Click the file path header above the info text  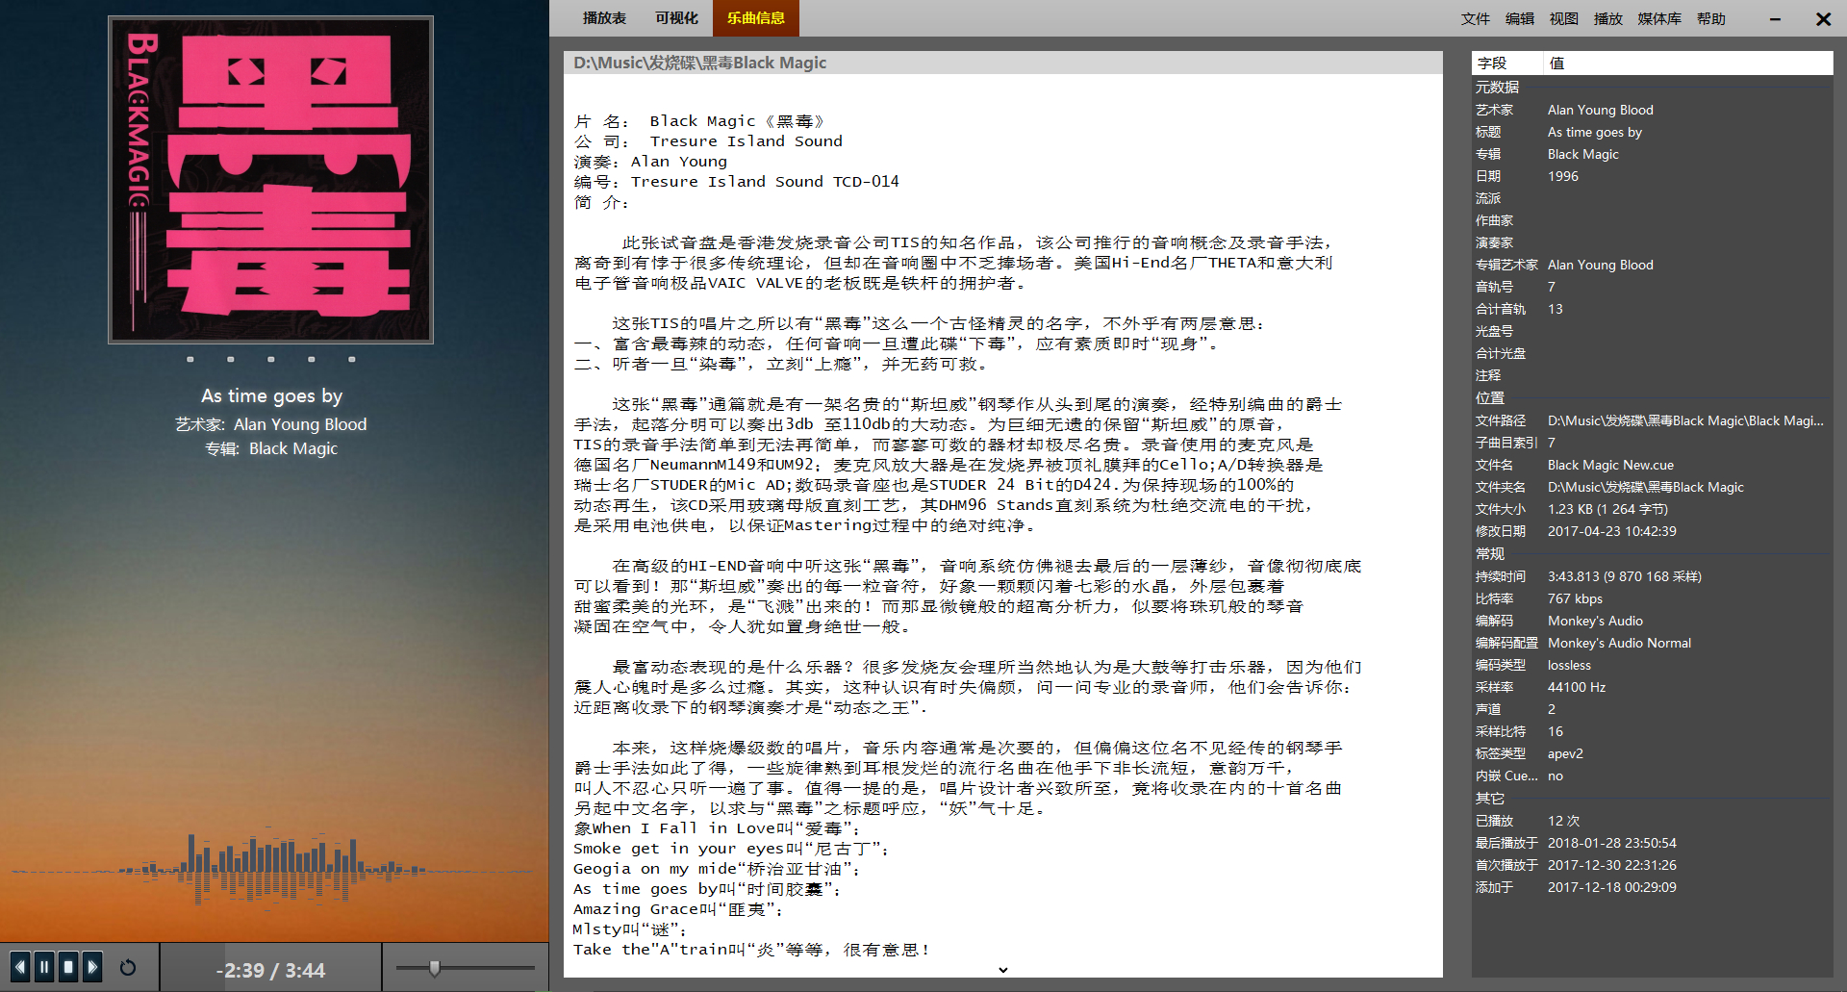click(1002, 63)
